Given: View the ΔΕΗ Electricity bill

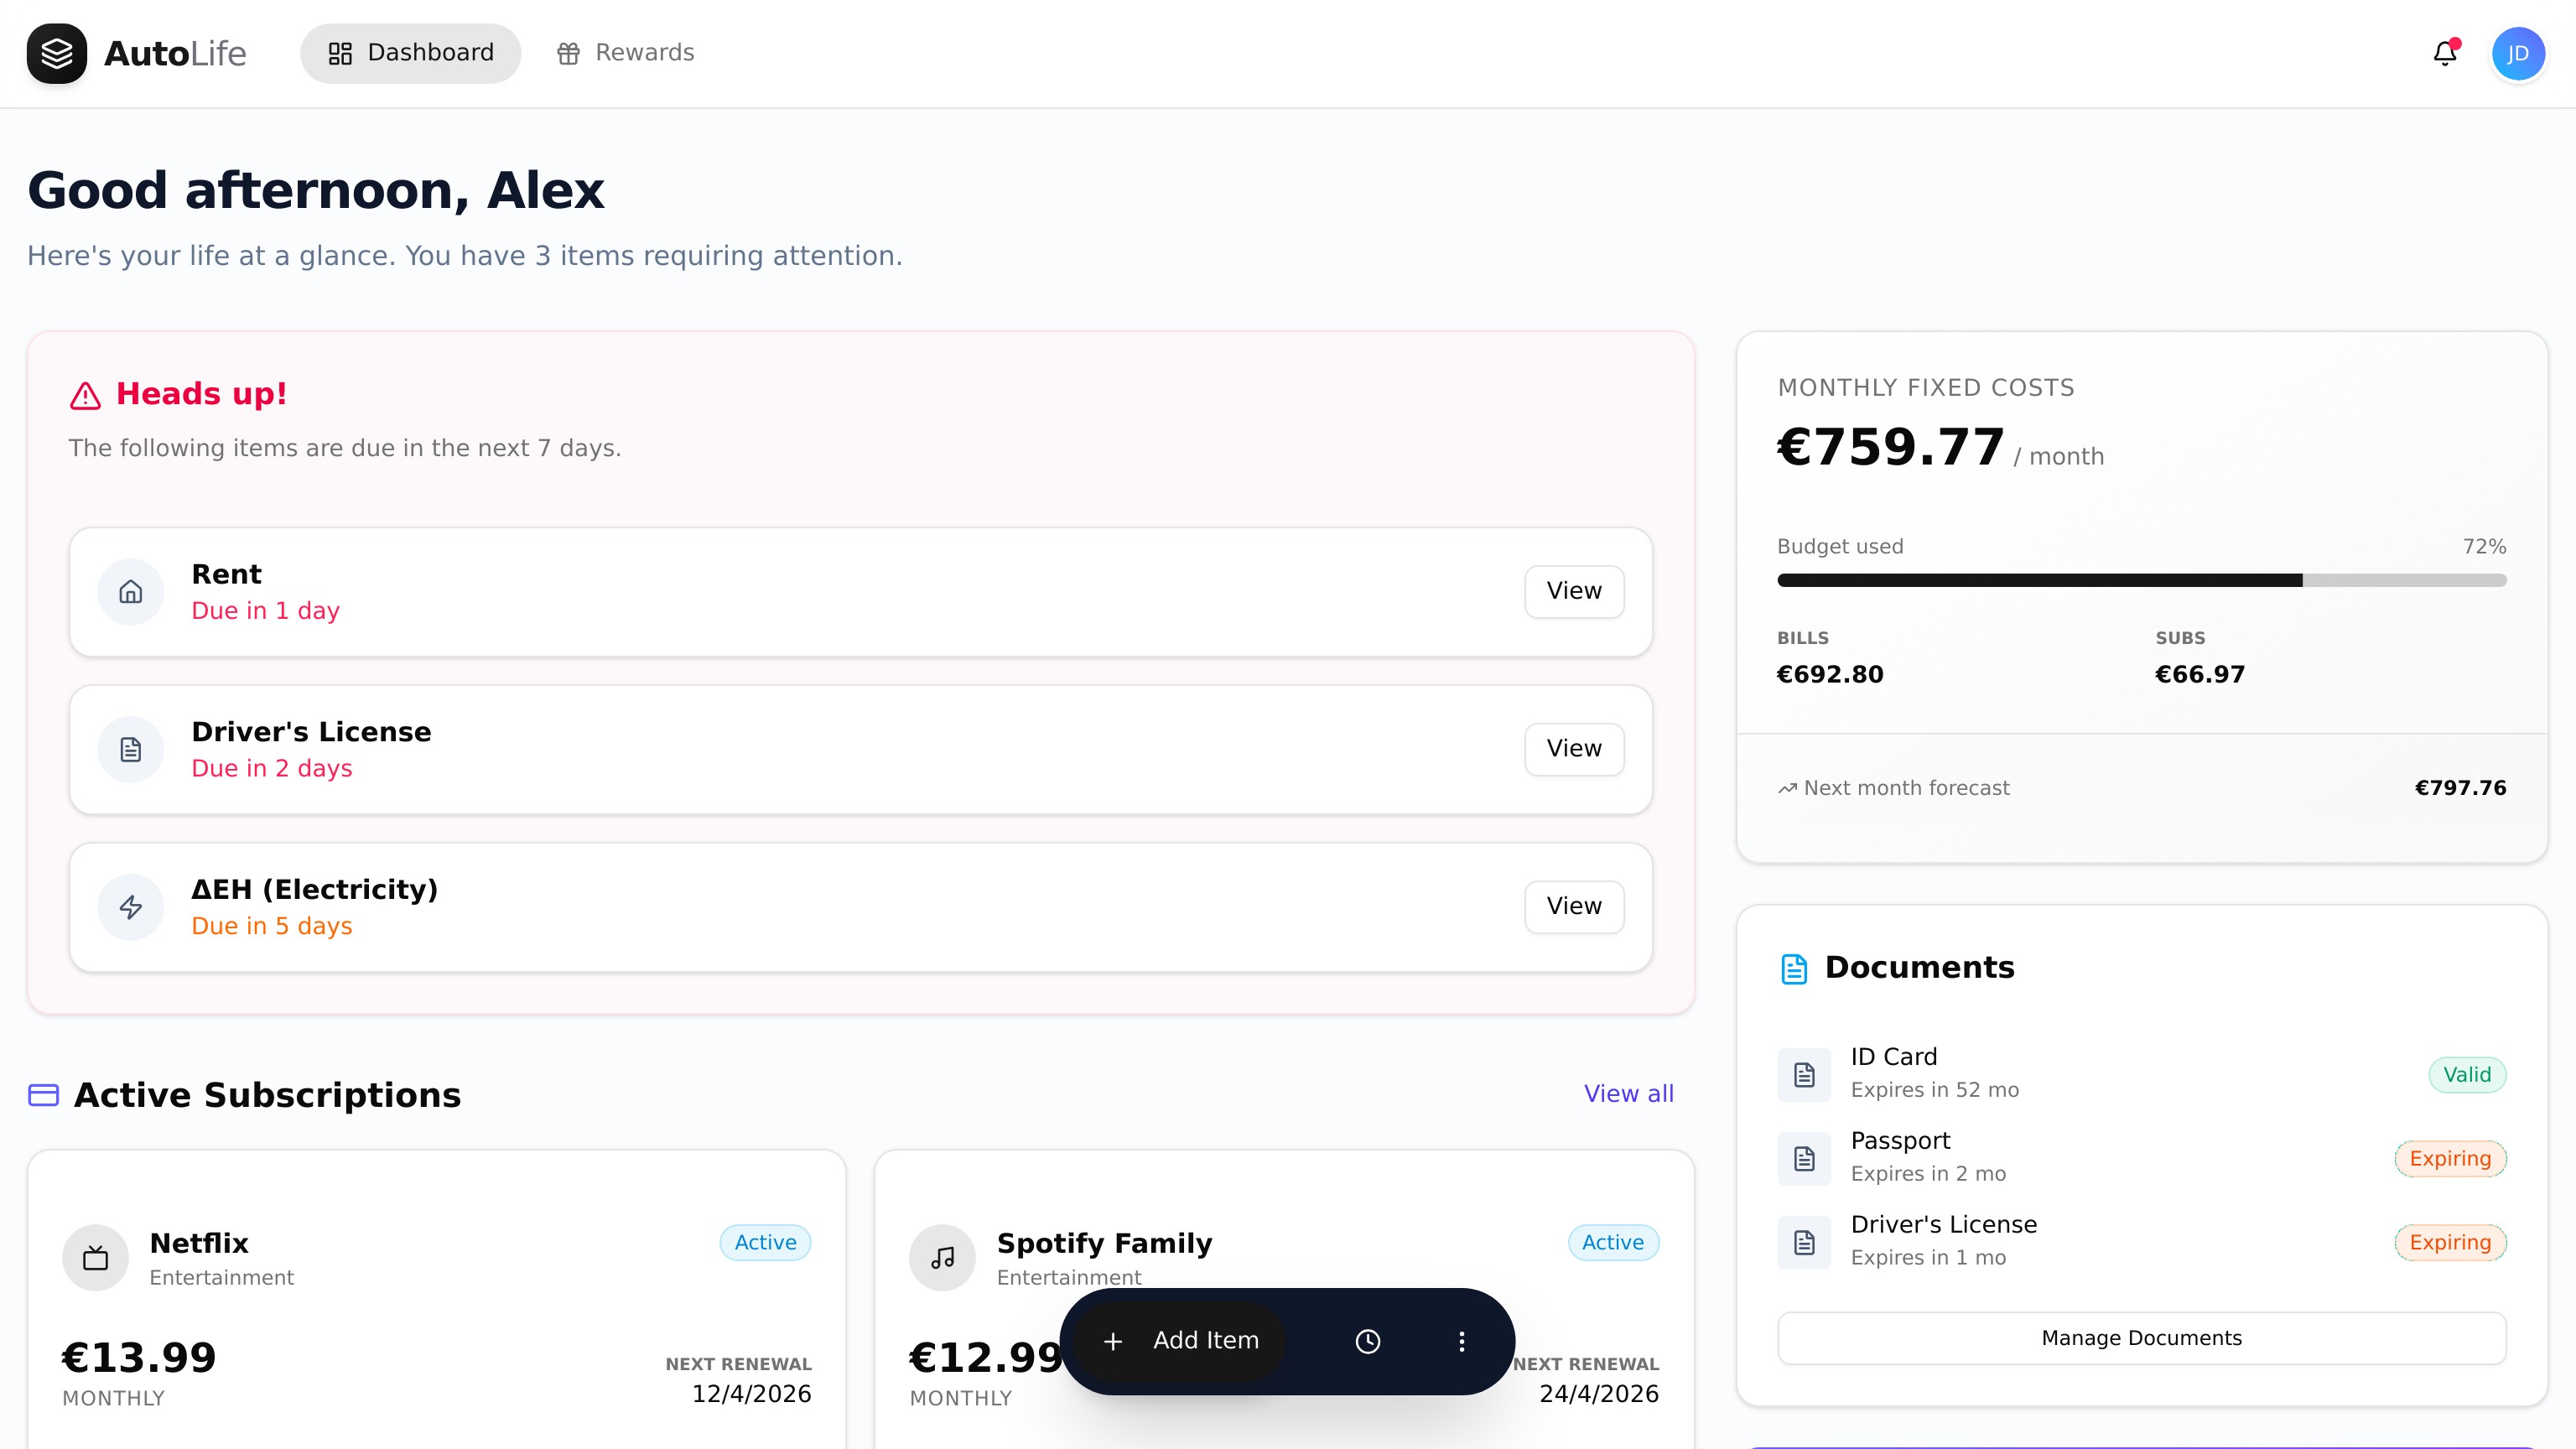Looking at the screenshot, I should click(x=1573, y=906).
